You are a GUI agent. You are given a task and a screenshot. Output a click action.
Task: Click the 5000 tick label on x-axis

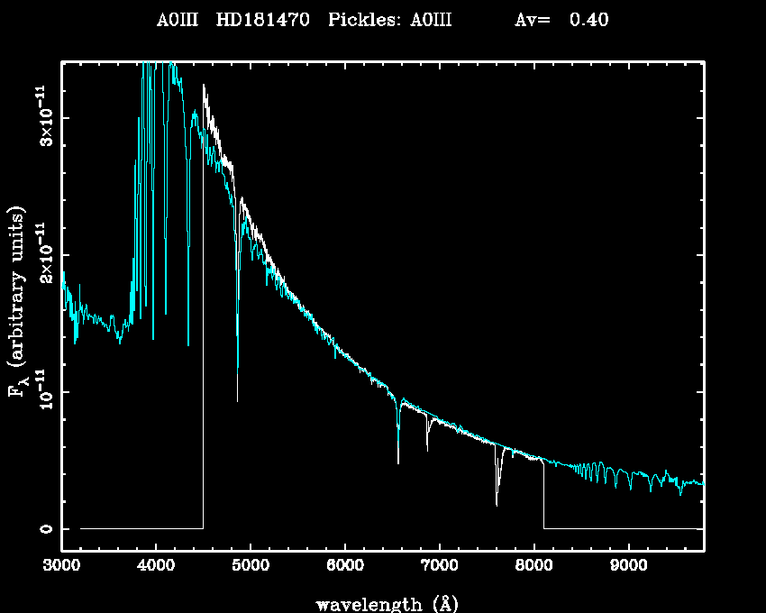(251, 566)
